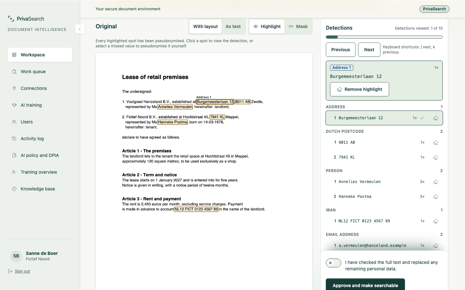The width and height of the screenshot is (465, 290).
Task: Go to Connections in the sidebar
Action: (x=40, y=88)
